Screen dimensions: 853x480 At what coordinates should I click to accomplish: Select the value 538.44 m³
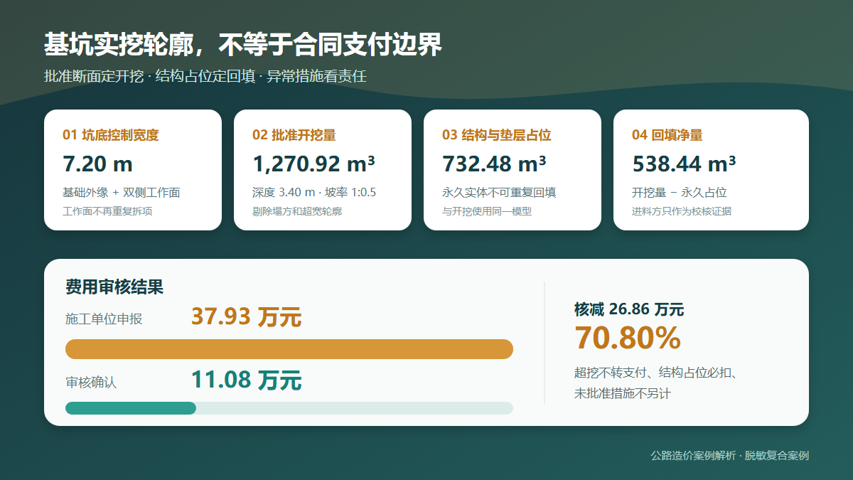(x=685, y=164)
